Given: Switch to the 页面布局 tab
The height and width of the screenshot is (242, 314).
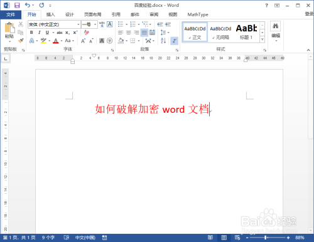Looking at the screenshot, I should 93,14.
